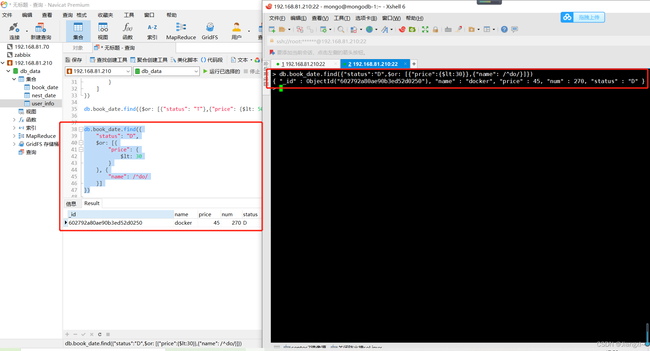Open Navicat 工具 menu
Screen dimensions: 650x351
129,15
